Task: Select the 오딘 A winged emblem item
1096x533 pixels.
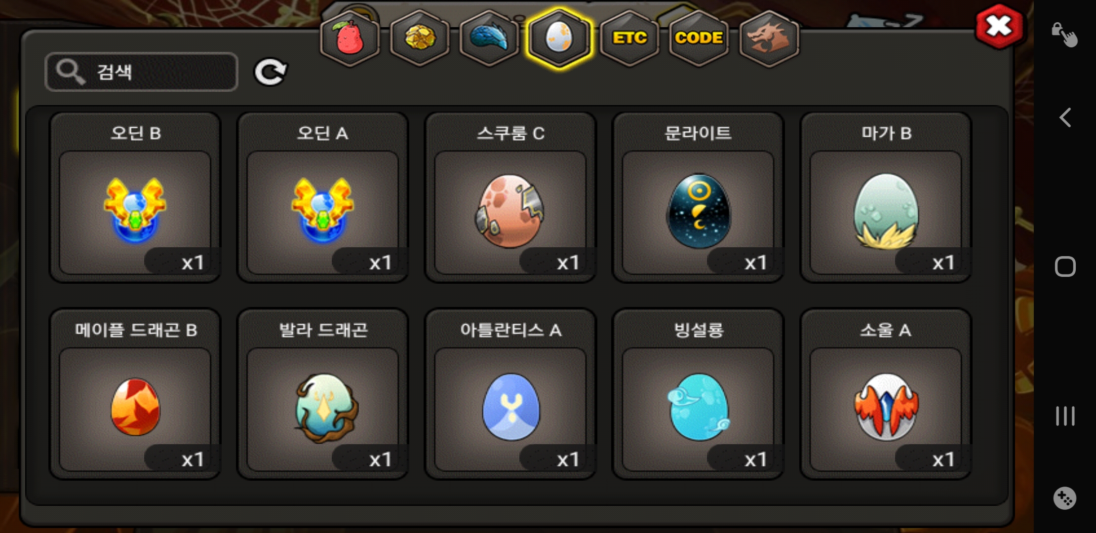Action: [323, 197]
